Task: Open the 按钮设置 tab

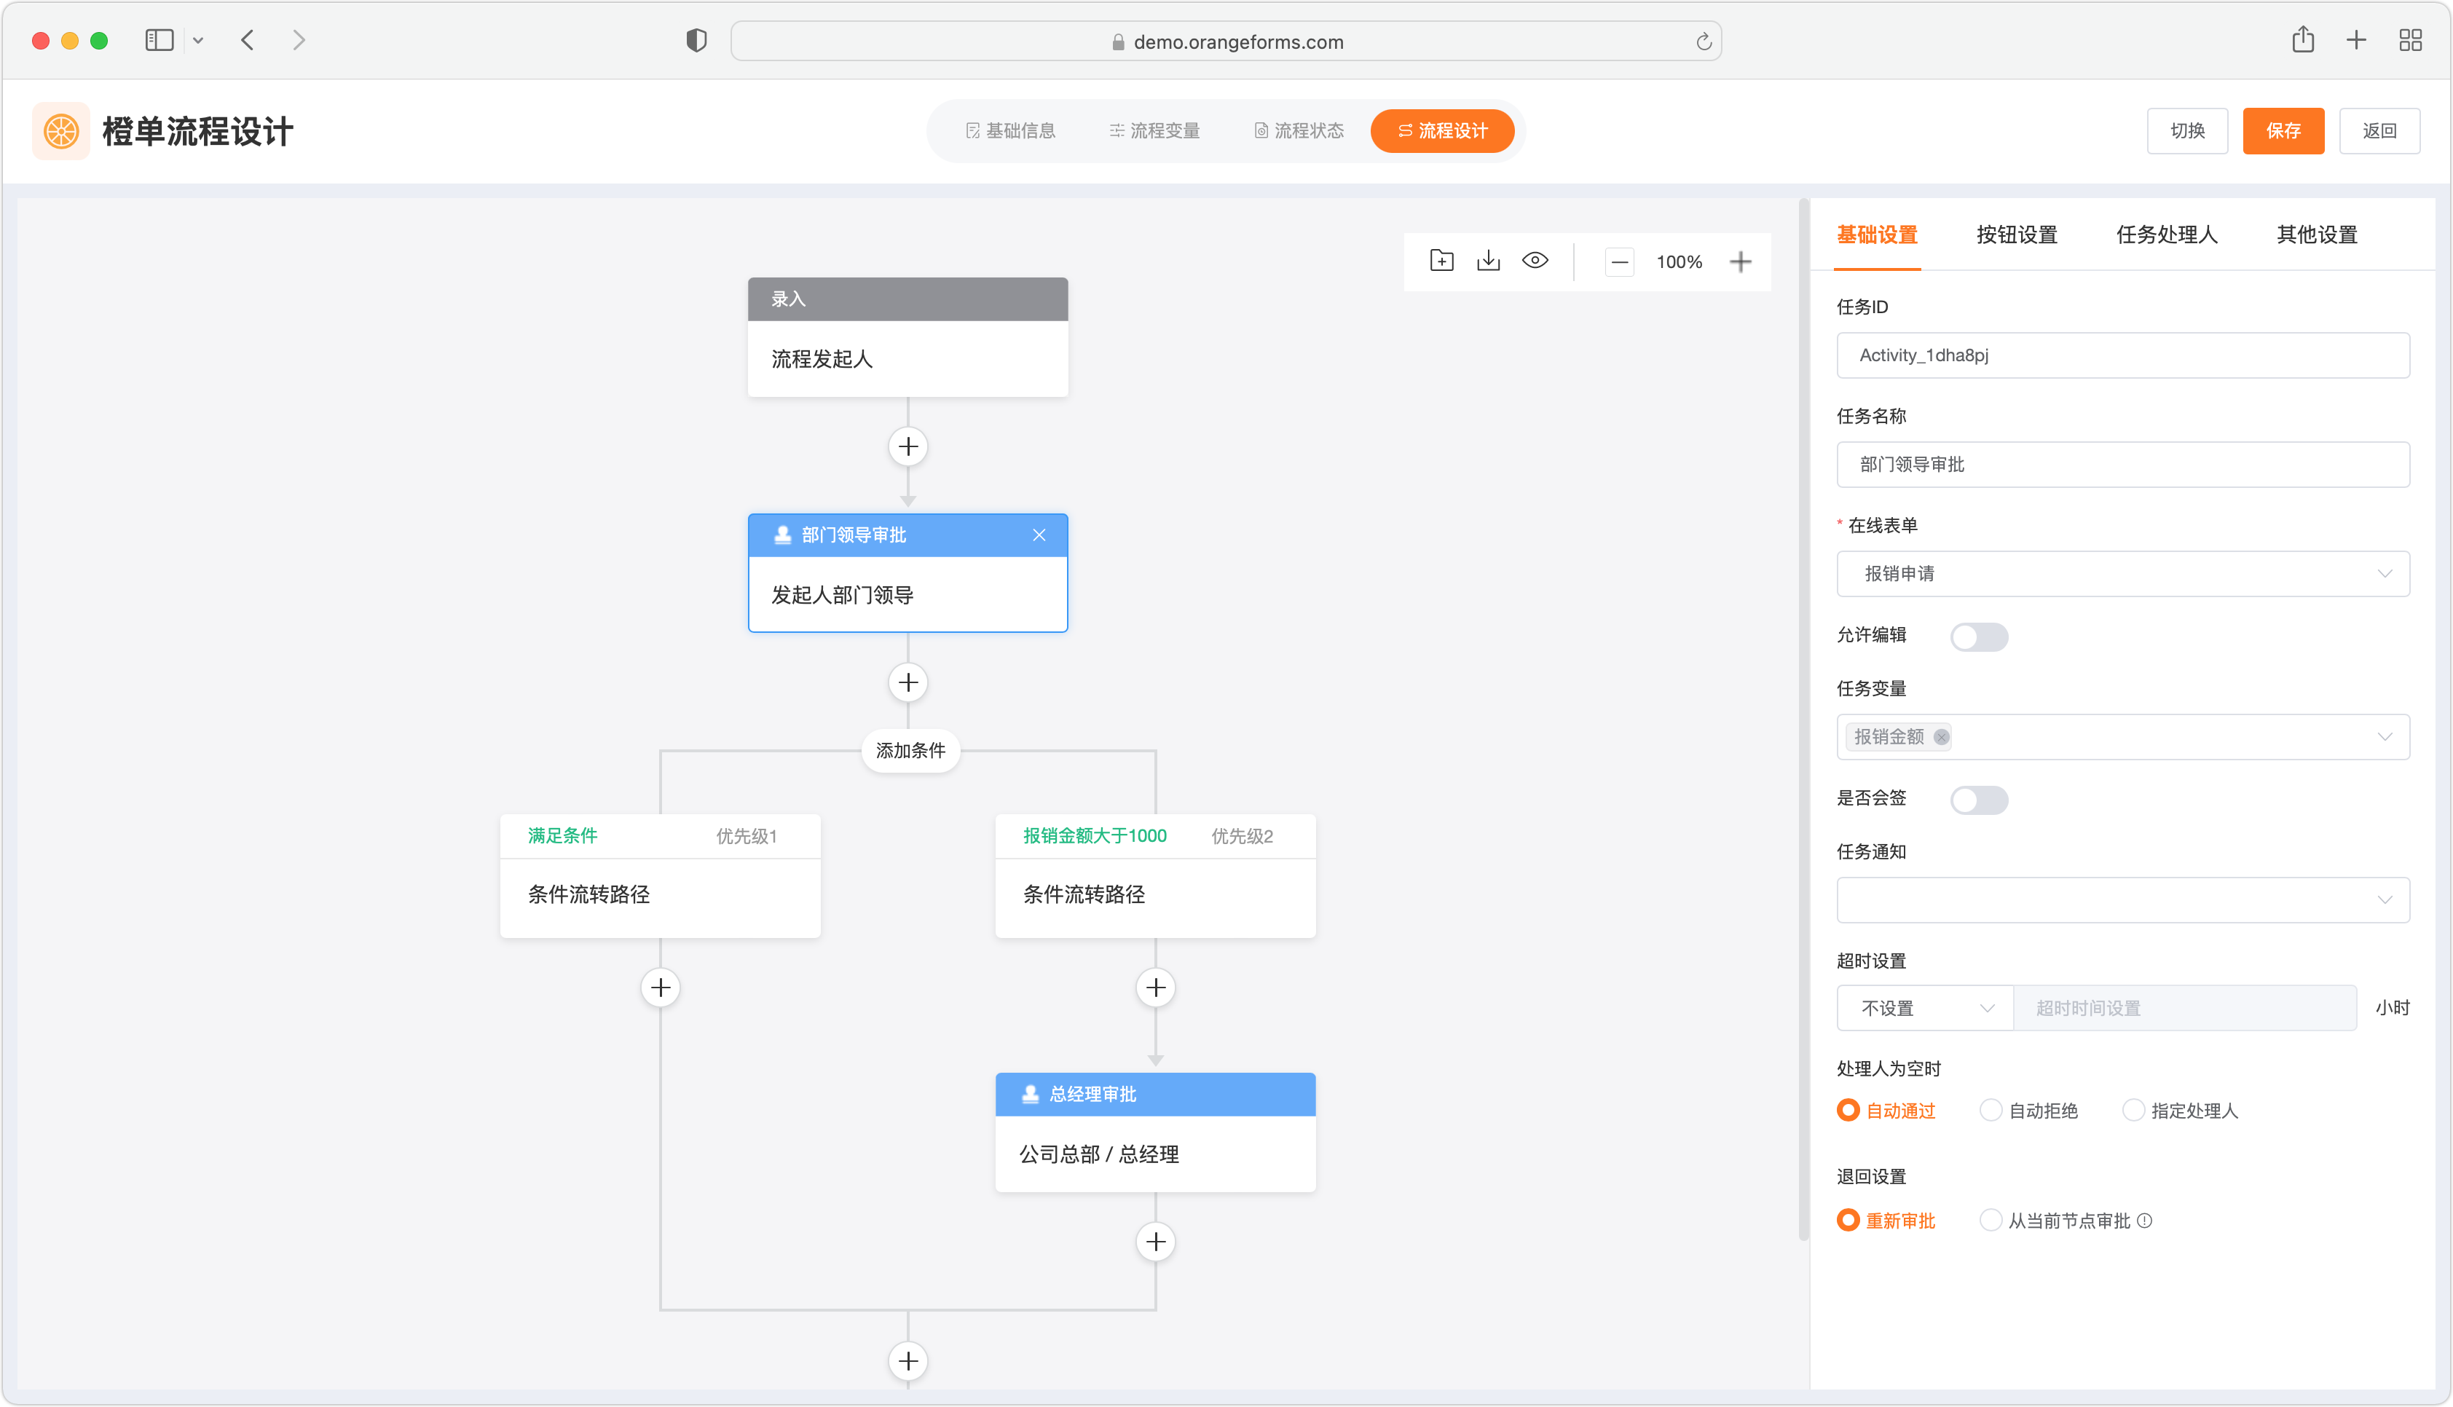Action: (2016, 234)
